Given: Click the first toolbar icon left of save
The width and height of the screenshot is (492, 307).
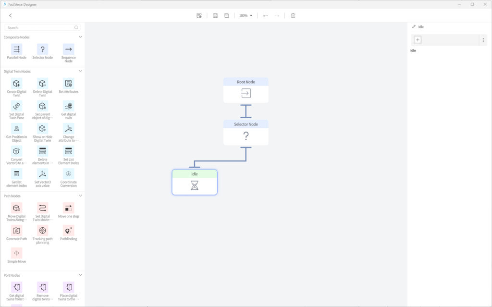Looking at the screenshot, I should 199,15.
